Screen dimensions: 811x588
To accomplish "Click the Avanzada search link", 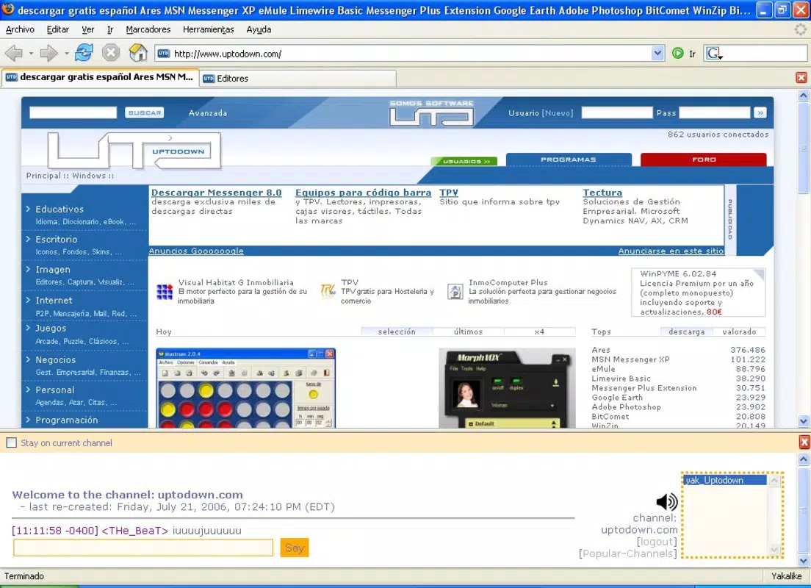I will [207, 113].
